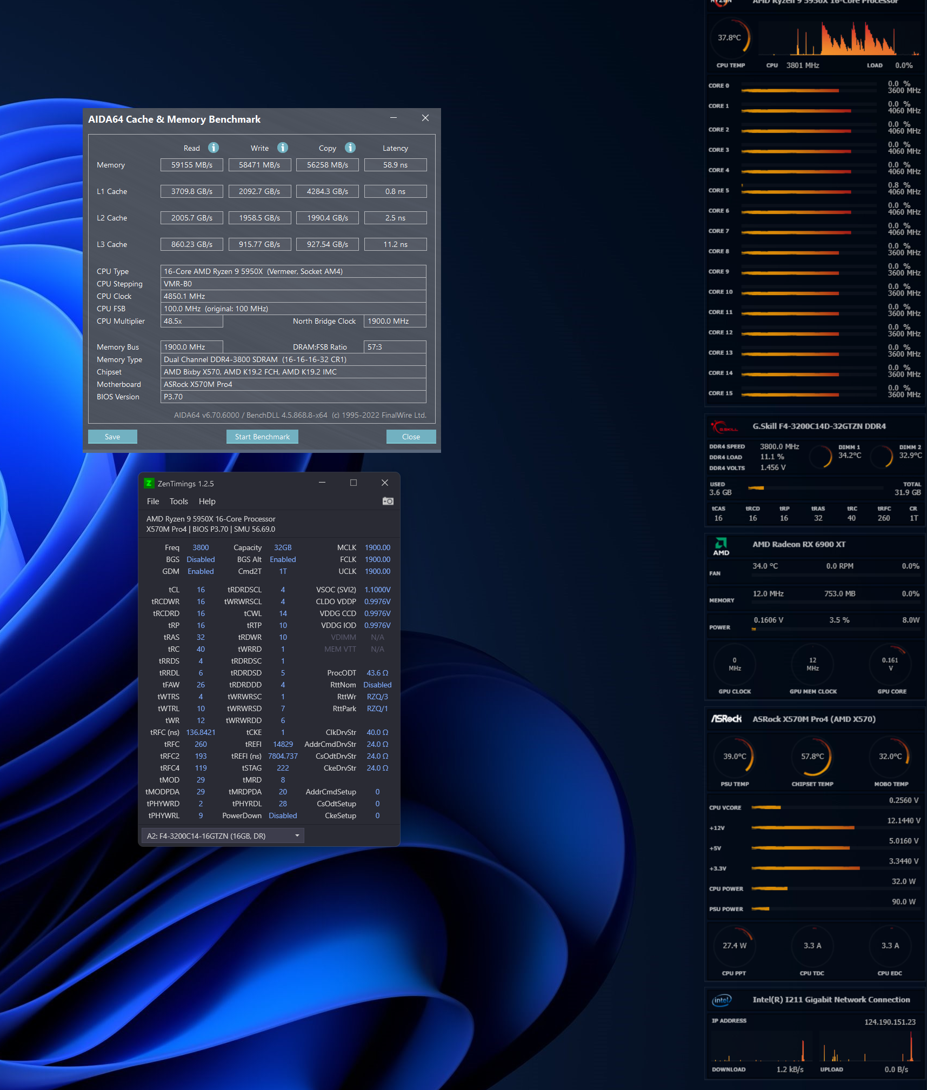Click the +12V voltage bar
This screenshot has height=1090, width=927.
(836, 828)
